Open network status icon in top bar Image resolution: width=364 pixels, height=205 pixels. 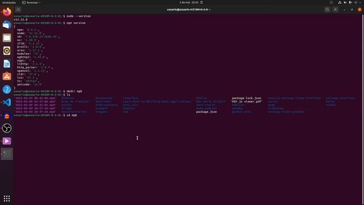340,2
